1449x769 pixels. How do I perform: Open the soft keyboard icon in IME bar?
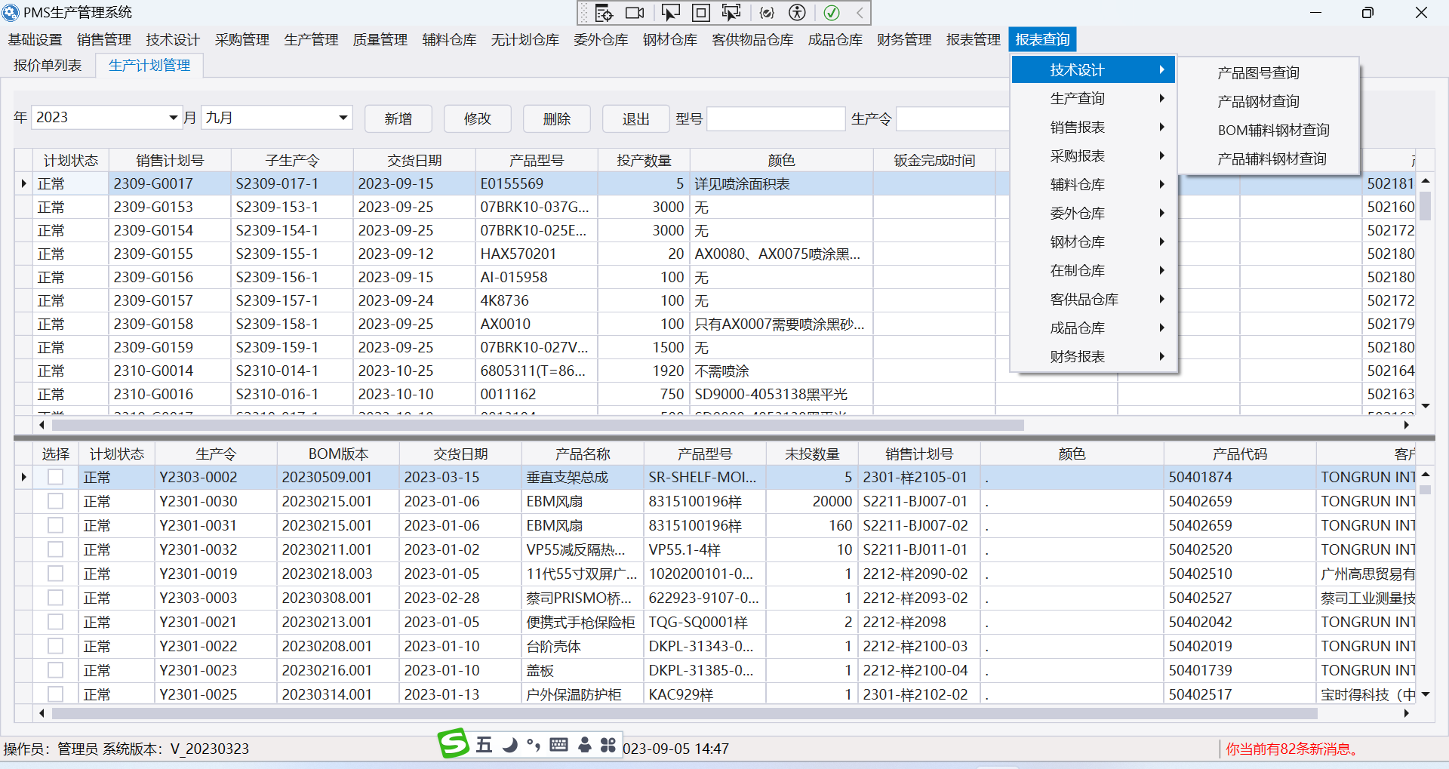click(559, 745)
